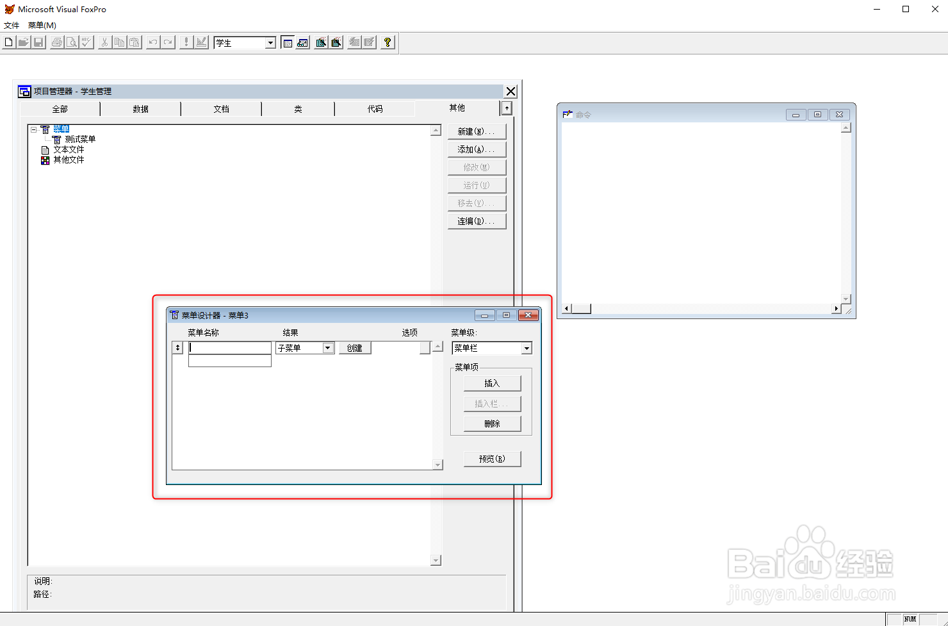Screen dimensions: 948x626
Task: Open the 菜单(M) menu
Action: coord(42,26)
